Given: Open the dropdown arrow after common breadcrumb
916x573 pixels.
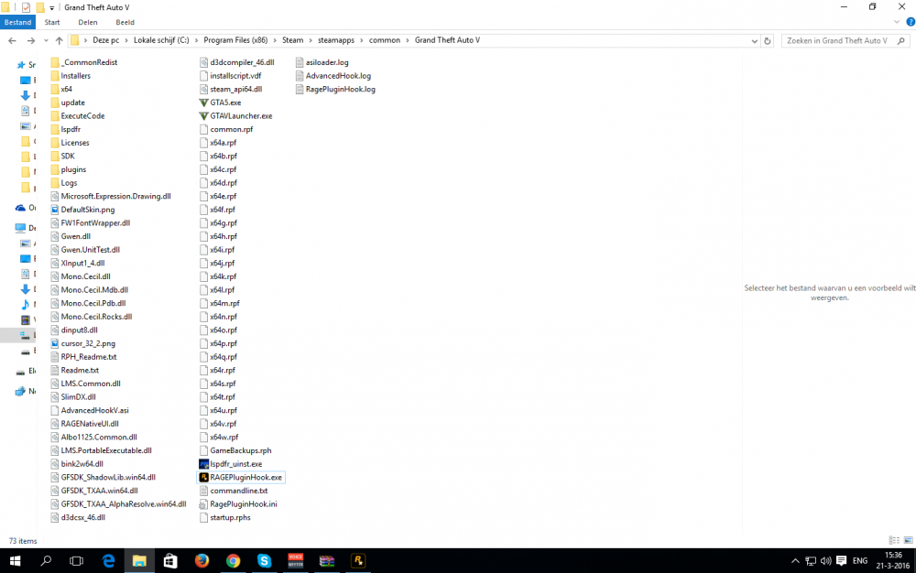Looking at the screenshot, I should 408,40.
